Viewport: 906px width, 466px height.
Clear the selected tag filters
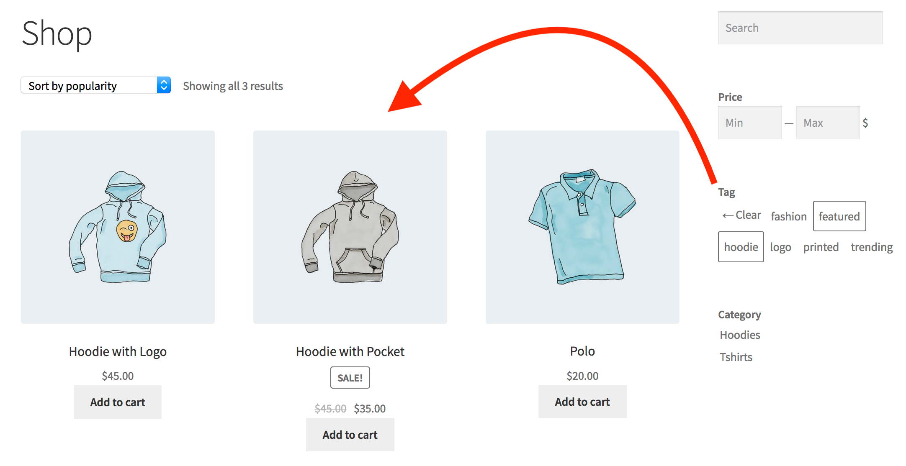(x=741, y=215)
